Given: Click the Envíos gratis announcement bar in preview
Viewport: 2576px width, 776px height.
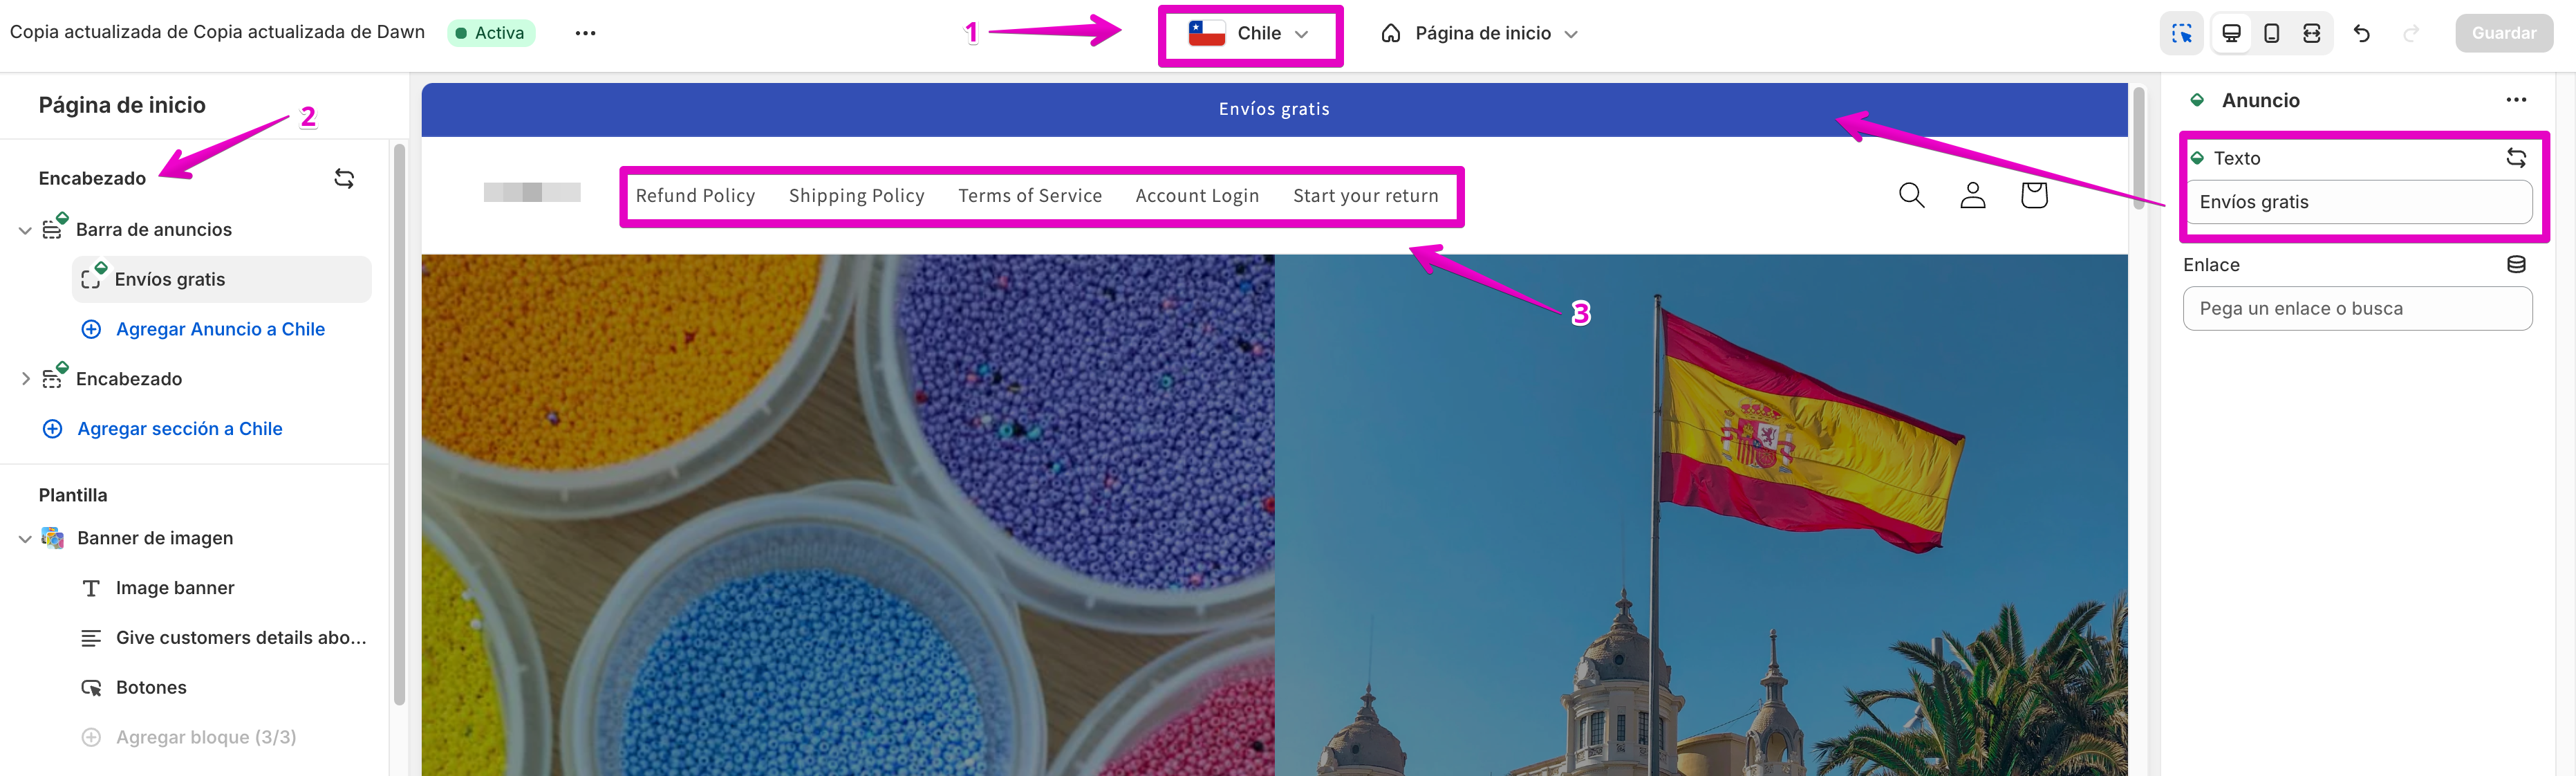Looking at the screenshot, I should pyautogui.click(x=1274, y=109).
